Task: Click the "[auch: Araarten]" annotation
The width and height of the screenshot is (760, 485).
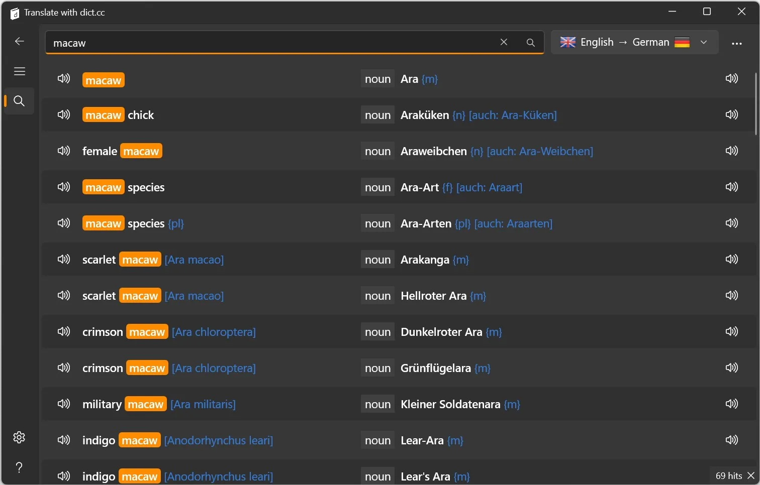Action: click(x=513, y=223)
